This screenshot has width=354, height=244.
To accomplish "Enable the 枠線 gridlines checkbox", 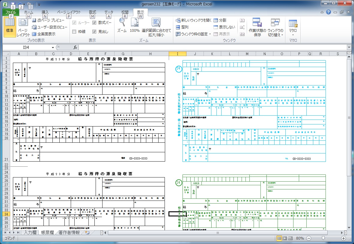I will [74, 31].
